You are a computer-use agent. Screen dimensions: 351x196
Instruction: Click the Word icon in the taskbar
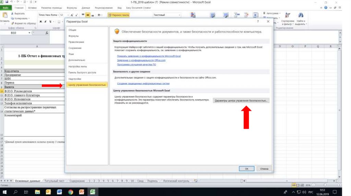(59, 192)
